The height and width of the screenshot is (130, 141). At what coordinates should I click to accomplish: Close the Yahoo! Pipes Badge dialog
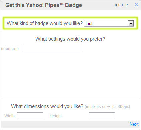click(x=137, y=5)
